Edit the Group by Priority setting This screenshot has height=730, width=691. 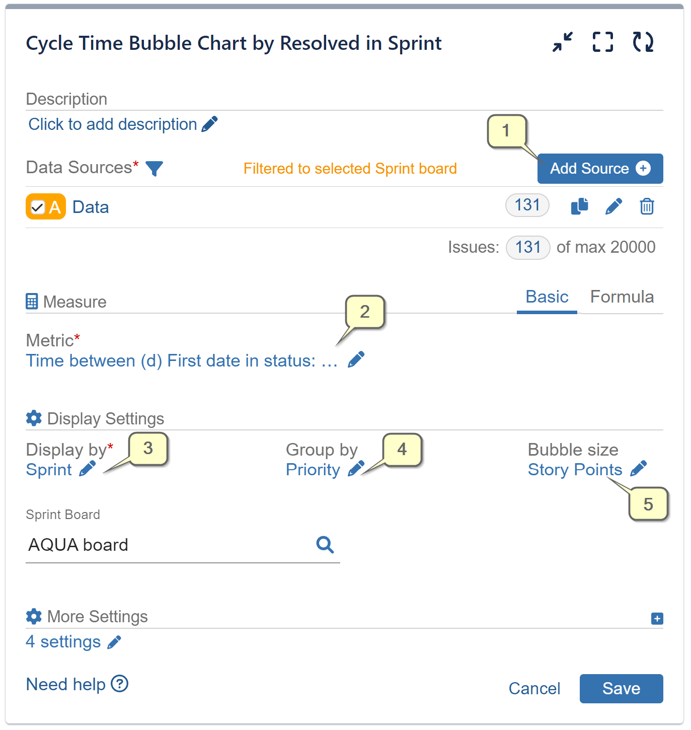[x=356, y=468]
